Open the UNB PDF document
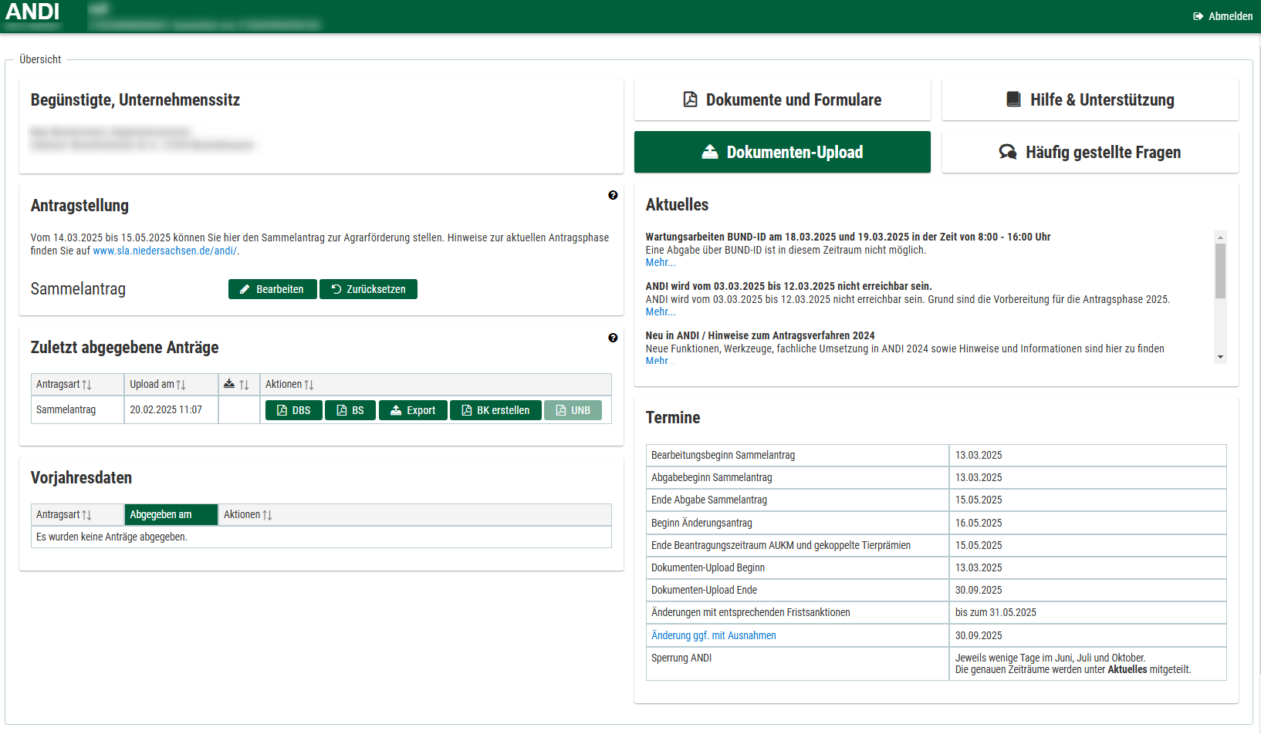 (x=573, y=410)
